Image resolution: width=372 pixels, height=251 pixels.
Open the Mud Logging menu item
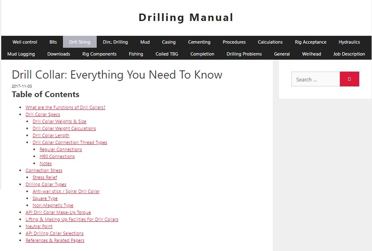tap(21, 54)
